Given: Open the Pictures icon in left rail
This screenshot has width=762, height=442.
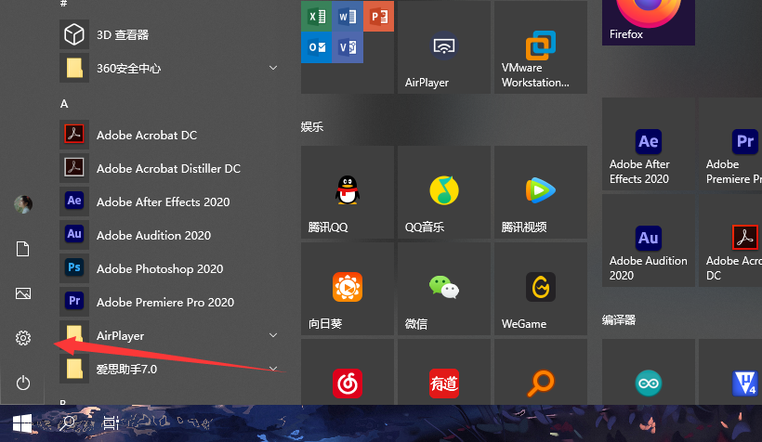Looking at the screenshot, I should coord(23,293).
